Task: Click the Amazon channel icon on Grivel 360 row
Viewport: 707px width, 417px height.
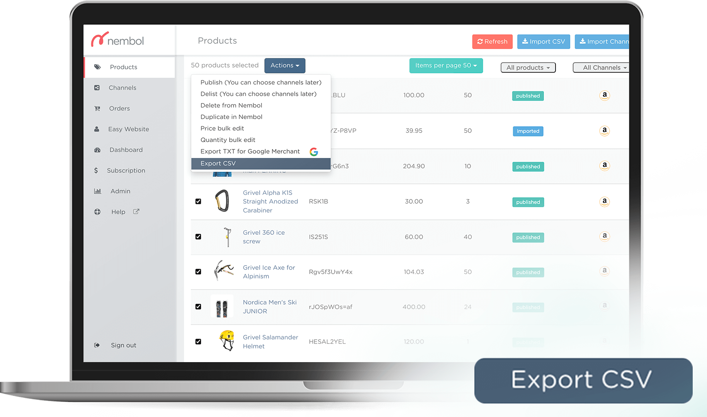Action: click(x=604, y=236)
